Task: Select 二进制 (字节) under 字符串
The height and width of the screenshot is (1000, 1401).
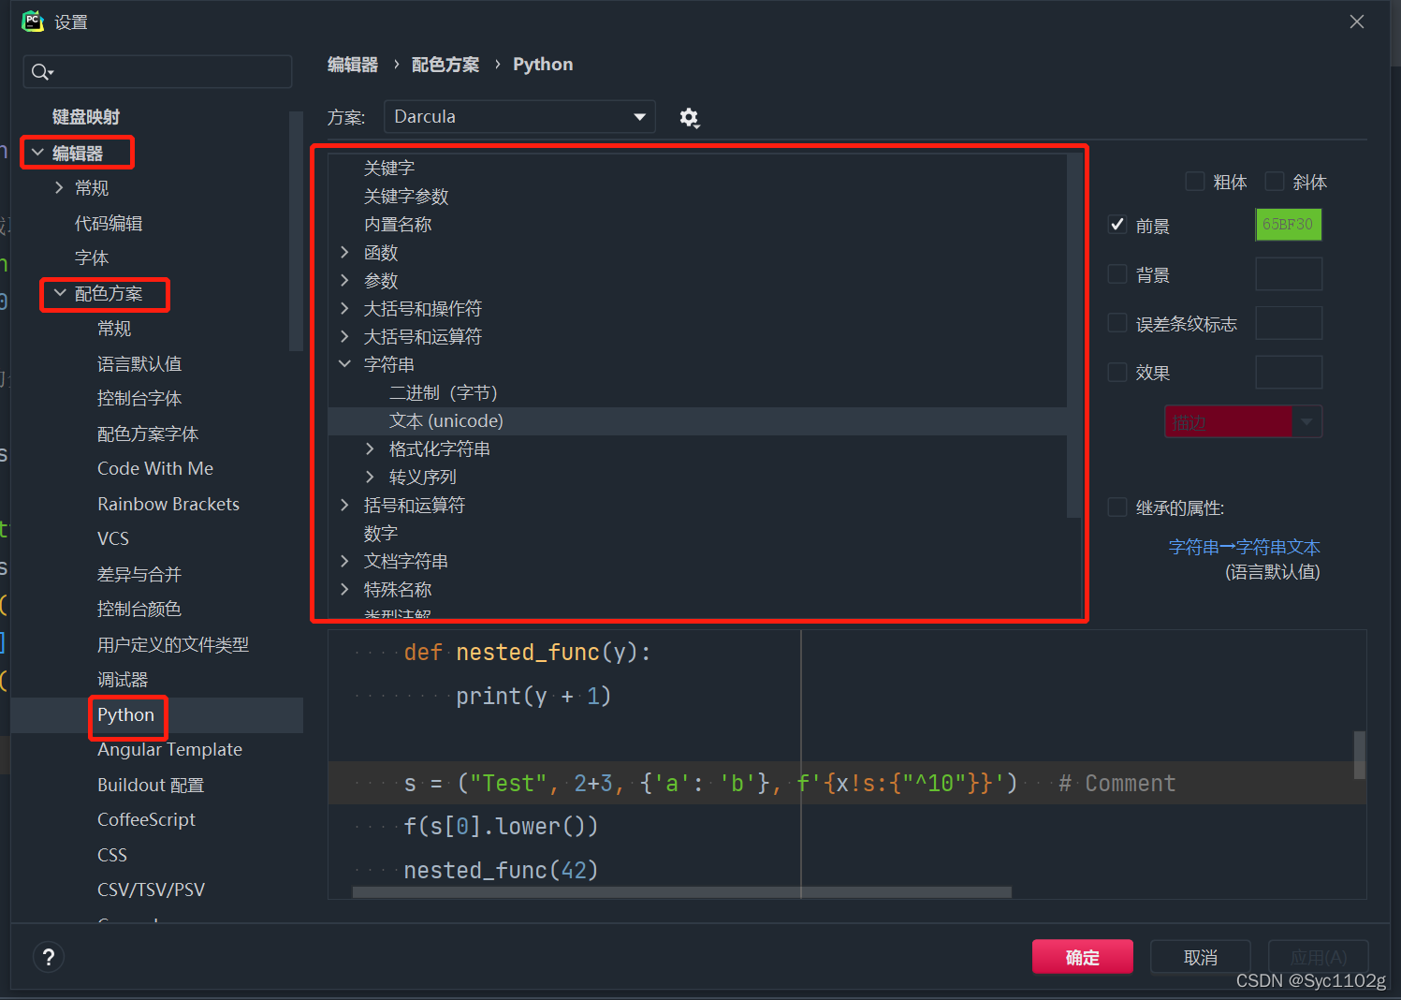Action: (444, 392)
